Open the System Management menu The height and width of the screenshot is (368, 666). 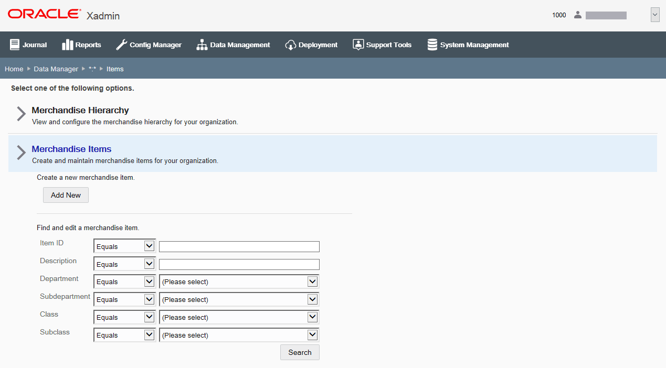[468, 45]
